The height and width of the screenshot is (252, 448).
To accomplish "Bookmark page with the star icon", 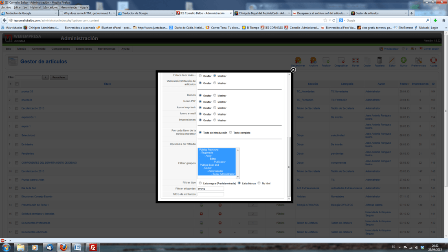I will [x=325, y=20].
